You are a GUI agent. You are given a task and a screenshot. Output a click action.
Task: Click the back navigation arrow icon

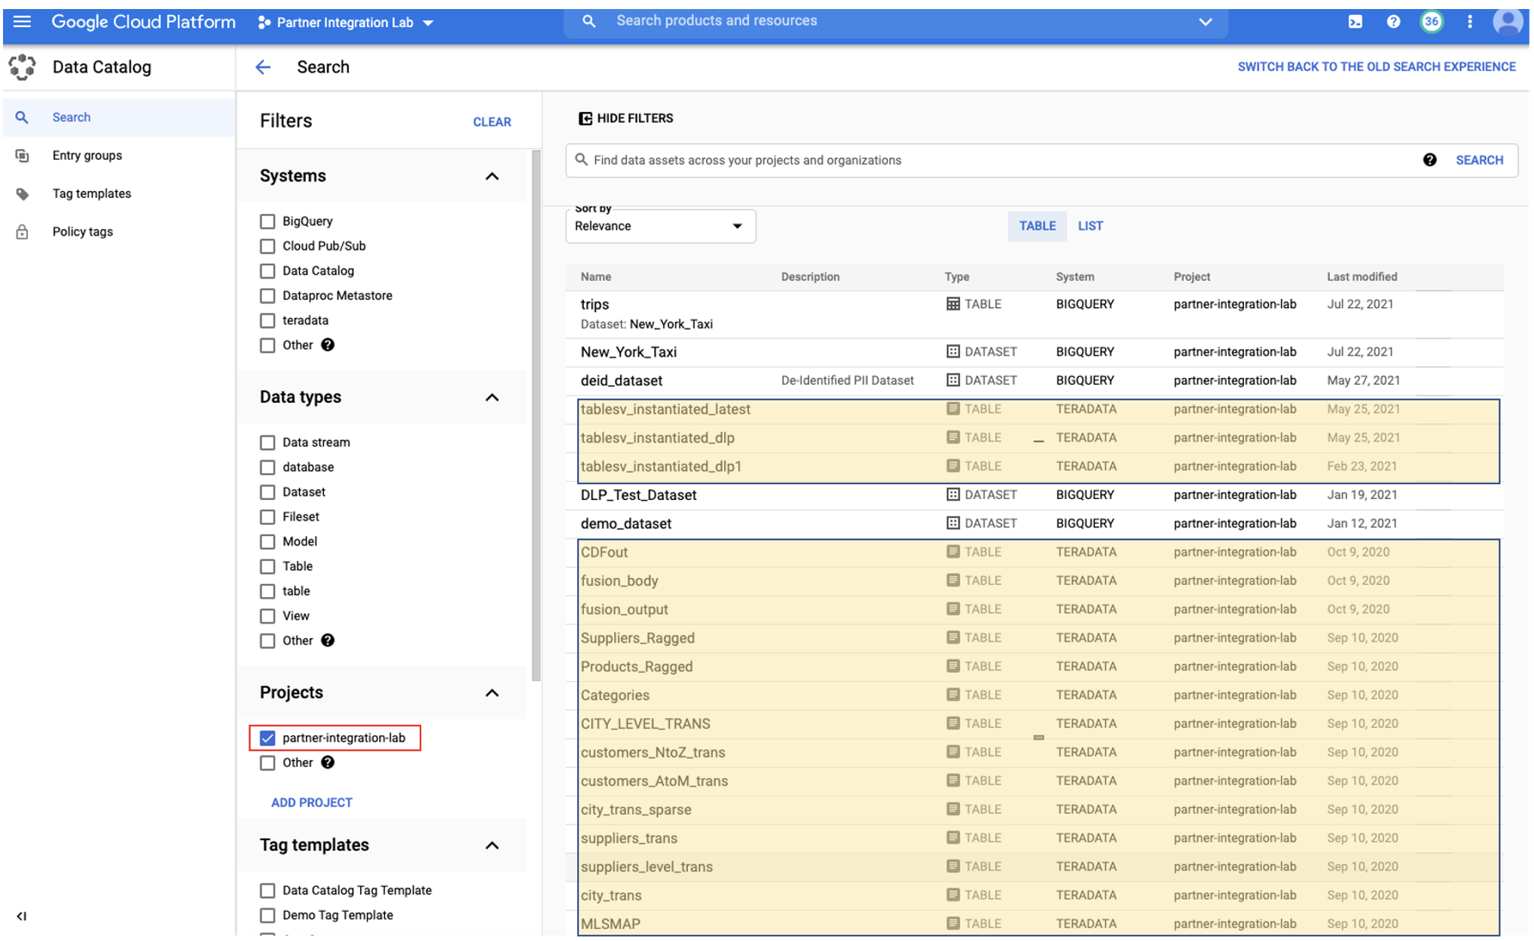(261, 67)
